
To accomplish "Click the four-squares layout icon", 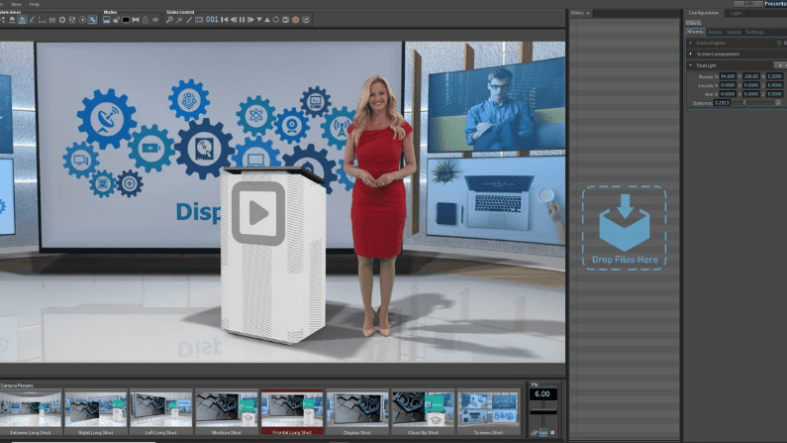I will coord(72,20).
